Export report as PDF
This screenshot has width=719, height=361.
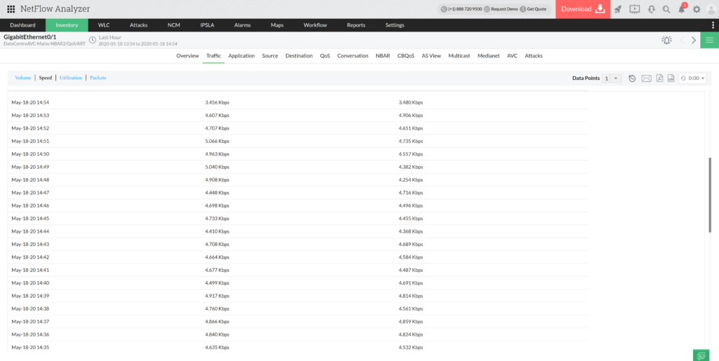click(x=659, y=79)
